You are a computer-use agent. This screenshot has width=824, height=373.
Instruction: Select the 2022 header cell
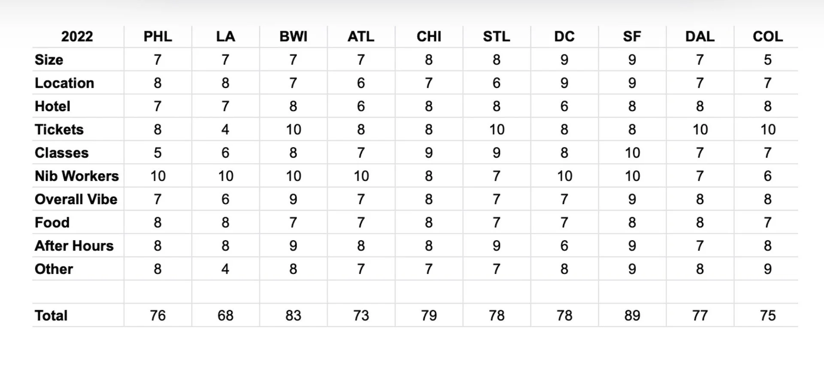coord(77,36)
